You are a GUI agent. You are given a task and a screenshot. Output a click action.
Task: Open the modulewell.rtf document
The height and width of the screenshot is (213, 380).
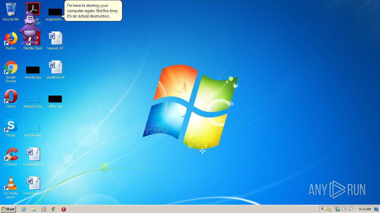tap(33, 157)
